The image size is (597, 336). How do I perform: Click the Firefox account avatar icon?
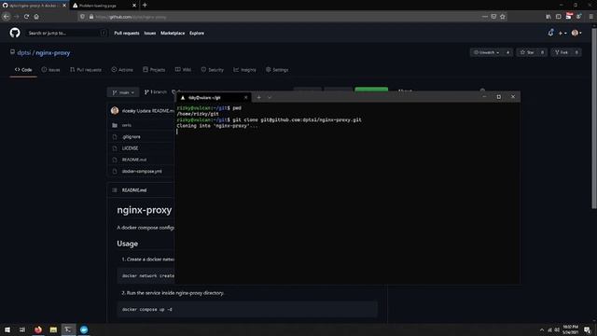[578, 17]
